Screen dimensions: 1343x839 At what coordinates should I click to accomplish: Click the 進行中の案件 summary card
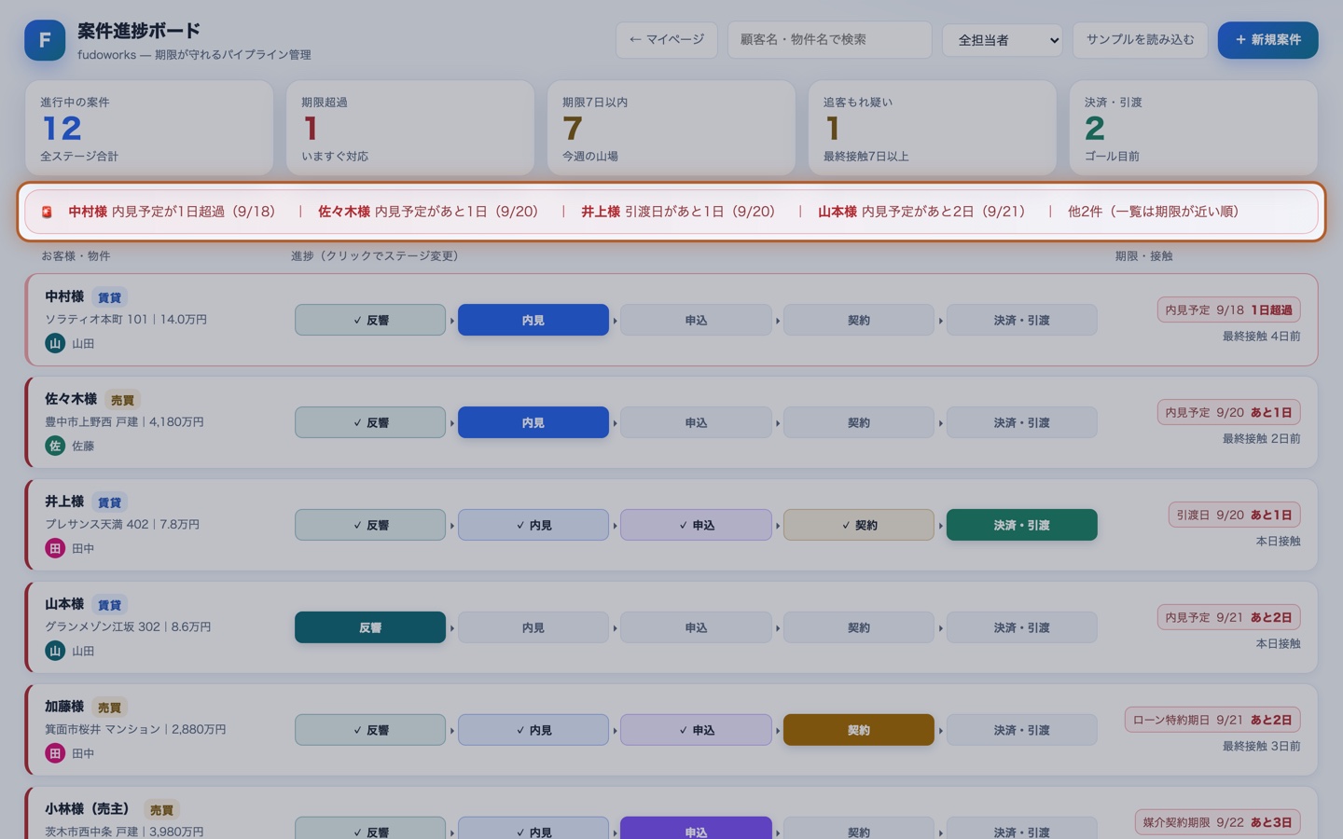click(x=149, y=128)
